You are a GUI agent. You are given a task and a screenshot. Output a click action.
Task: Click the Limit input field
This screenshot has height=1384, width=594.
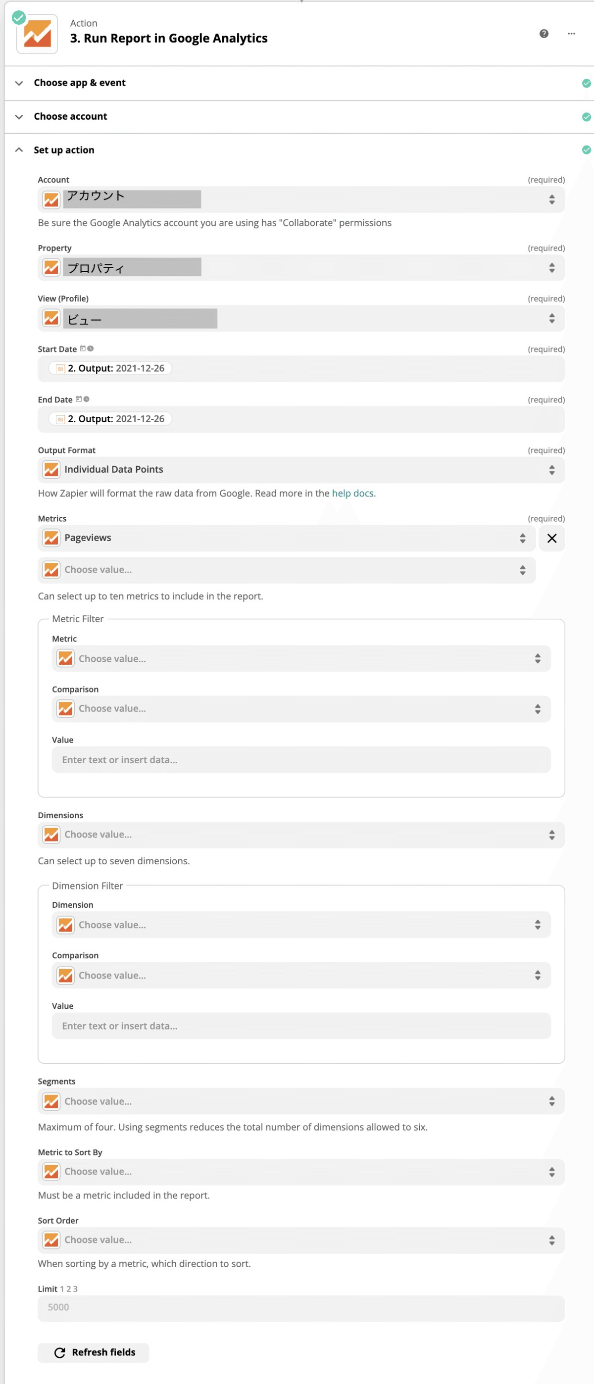(301, 1308)
